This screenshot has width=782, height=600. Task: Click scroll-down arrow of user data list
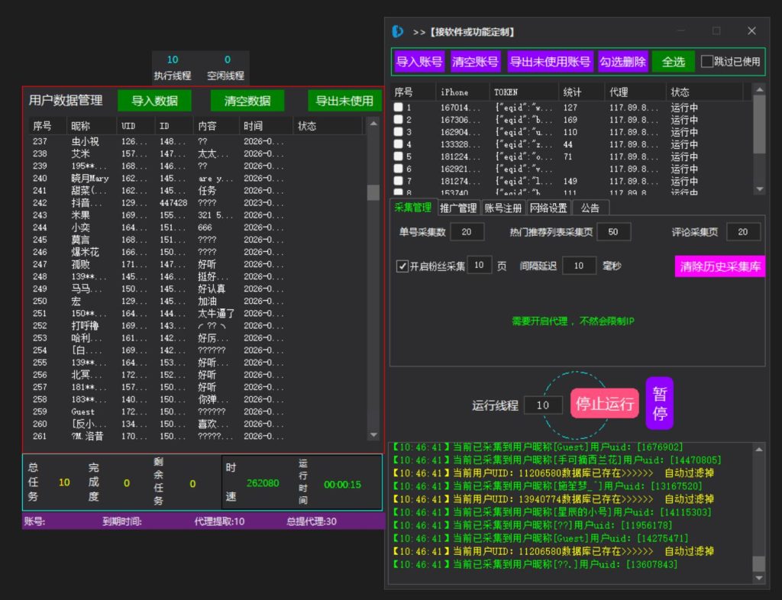(x=373, y=435)
